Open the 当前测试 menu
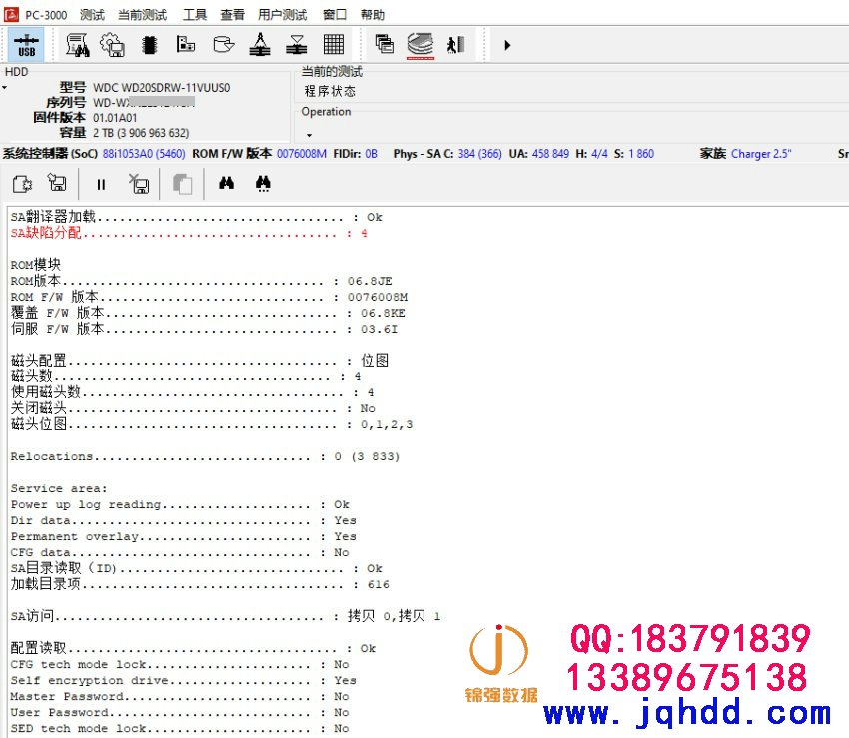The image size is (849, 738). coord(143,15)
